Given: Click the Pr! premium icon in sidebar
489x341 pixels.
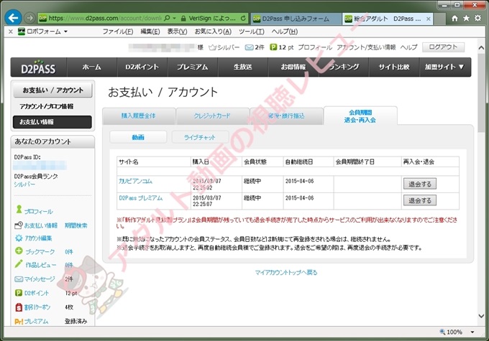Looking at the screenshot, I should 19,322.
